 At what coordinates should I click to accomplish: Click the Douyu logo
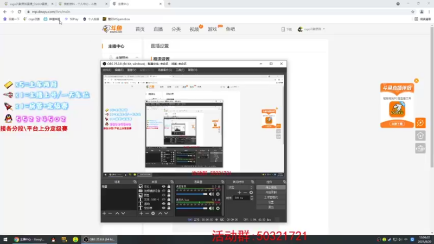click(x=112, y=29)
